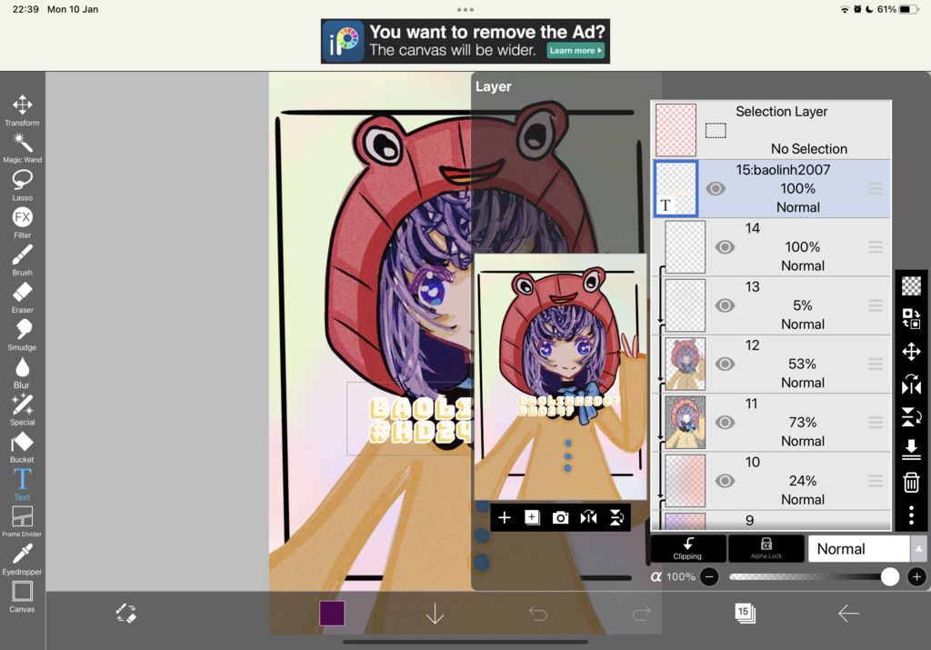Open the FX Filter tool
The height and width of the screenshot is (650, 931).
click(22, 223)
